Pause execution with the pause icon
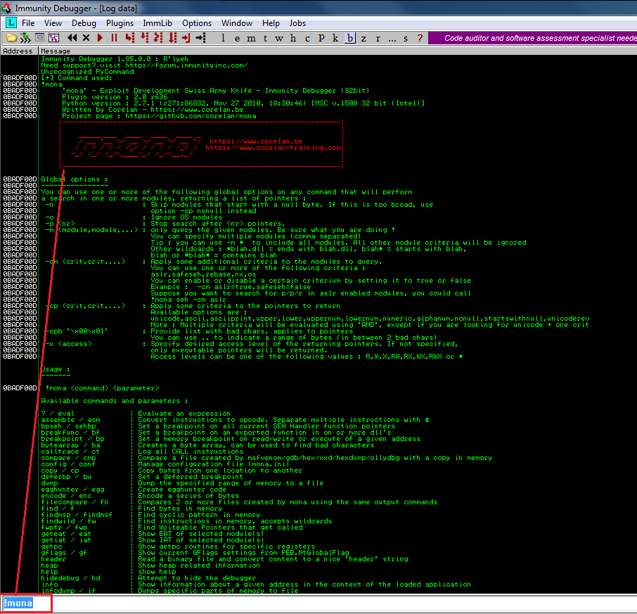This screenshot has width=637, height=614. [x=114, y=37]
